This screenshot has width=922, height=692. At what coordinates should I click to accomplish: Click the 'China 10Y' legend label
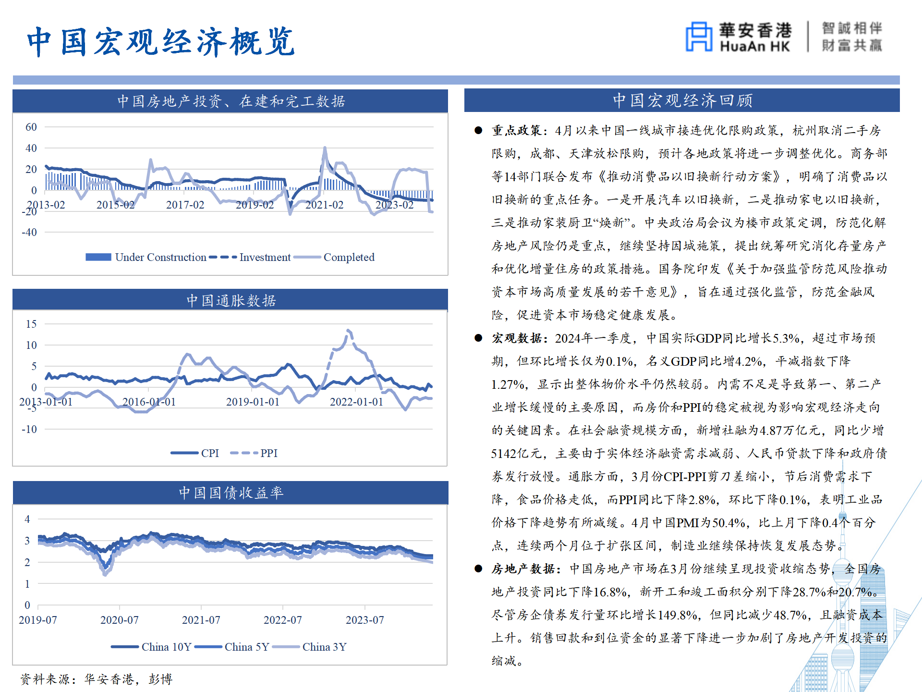click(x=167, y=647)
